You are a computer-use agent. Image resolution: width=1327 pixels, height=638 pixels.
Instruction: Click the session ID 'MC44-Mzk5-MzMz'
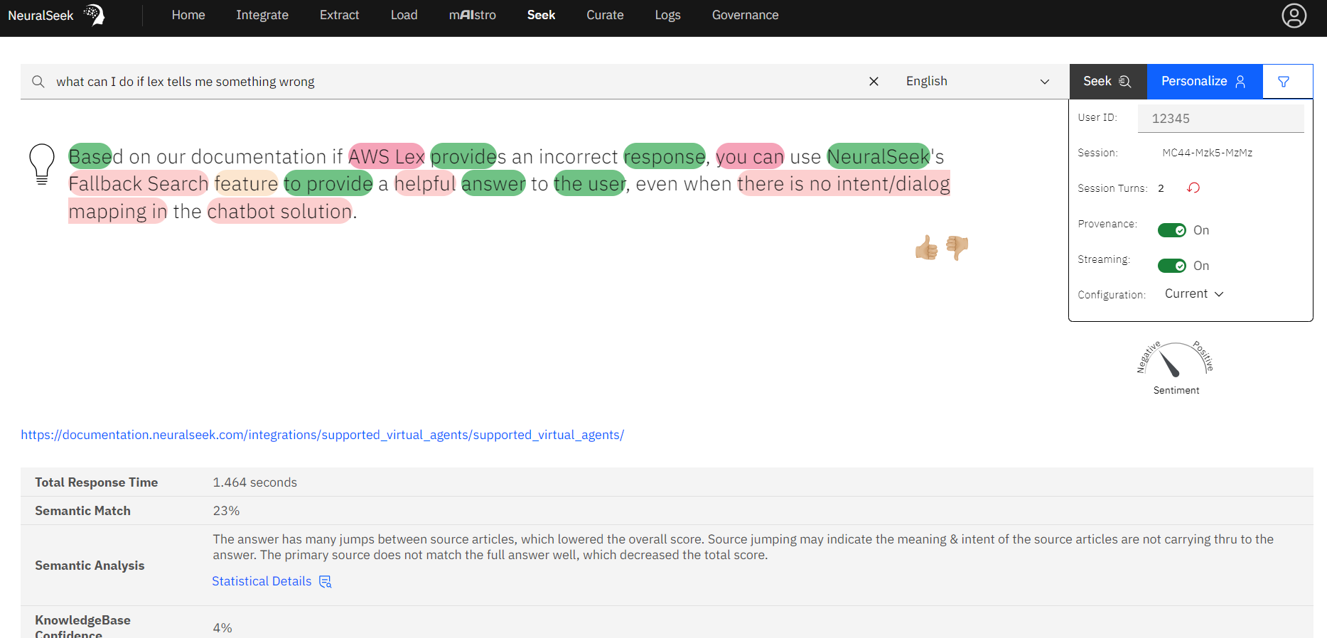1207,153
